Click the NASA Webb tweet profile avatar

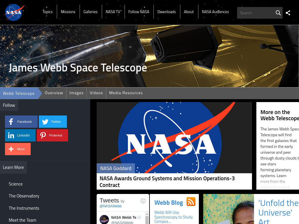(104, 219)
